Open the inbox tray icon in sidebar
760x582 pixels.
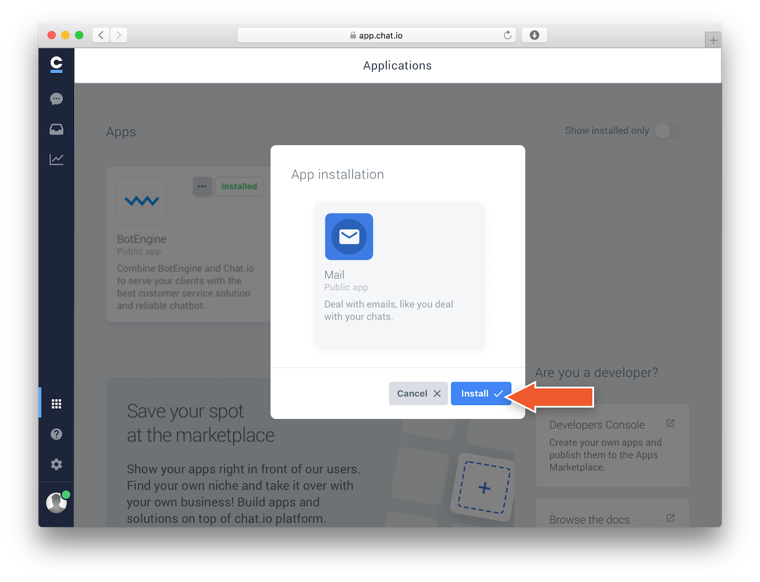tap(56, 129)
